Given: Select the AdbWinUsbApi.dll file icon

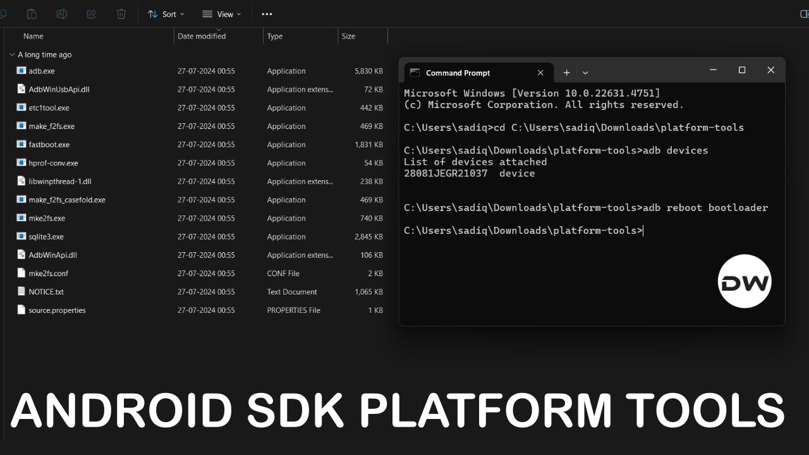Looking at the screenshot, I should (22, 89).
